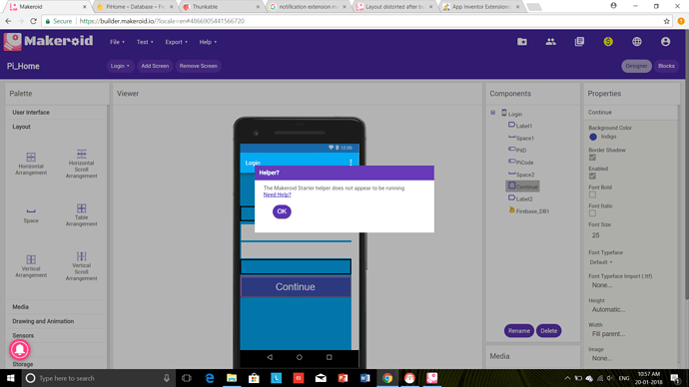Open the Indigo background color swatch
This screenshot has width=689, height=387.
point(593,137)
